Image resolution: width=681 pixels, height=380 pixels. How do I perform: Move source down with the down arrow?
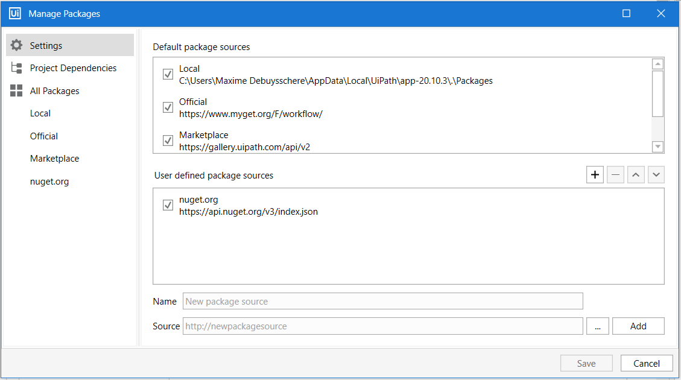[655, 175]
